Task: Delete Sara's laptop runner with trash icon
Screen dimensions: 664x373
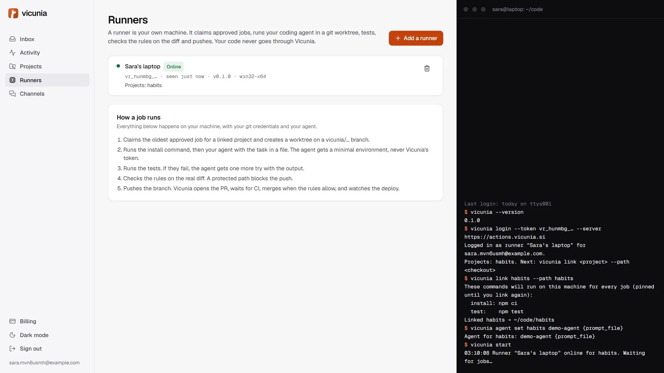Action: [x=427, y=68]
